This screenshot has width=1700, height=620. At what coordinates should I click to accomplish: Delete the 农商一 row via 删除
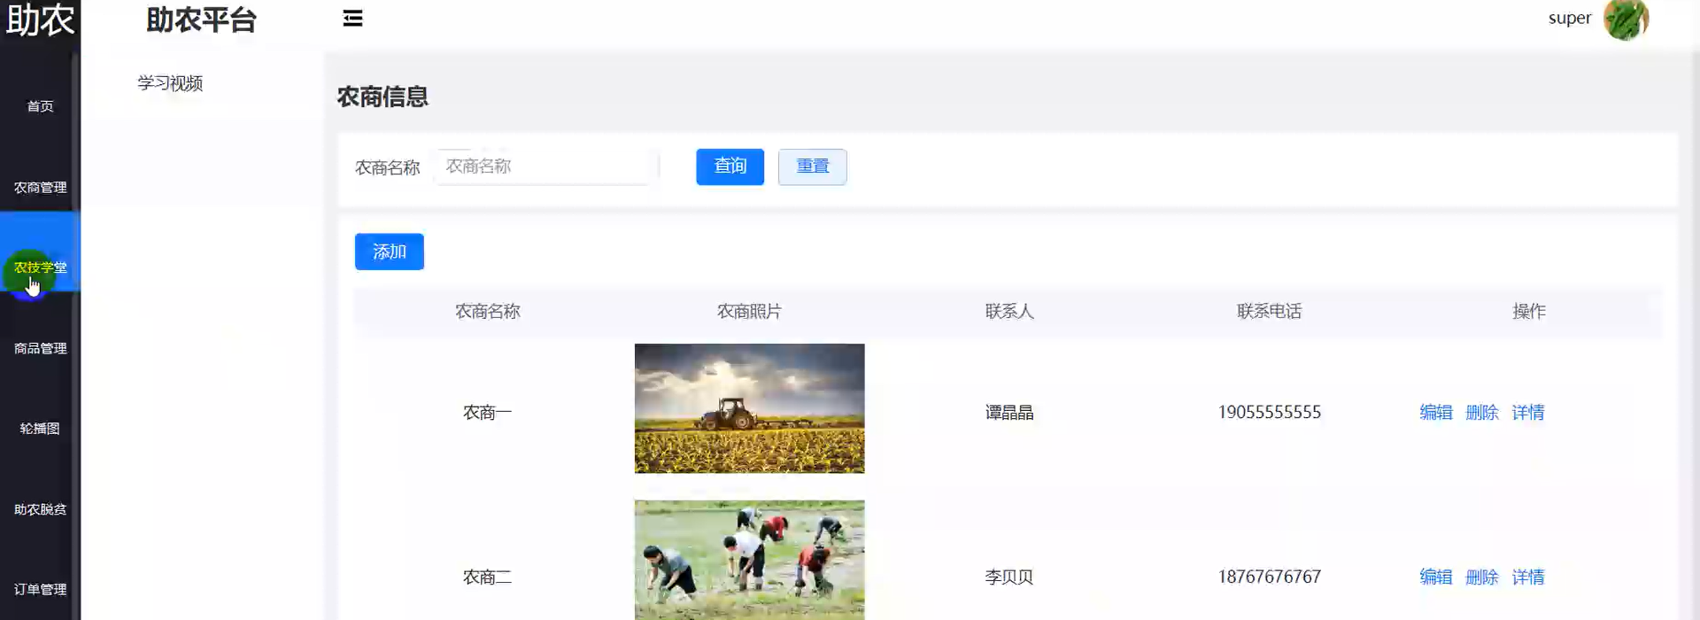(x=1481, y=413)
